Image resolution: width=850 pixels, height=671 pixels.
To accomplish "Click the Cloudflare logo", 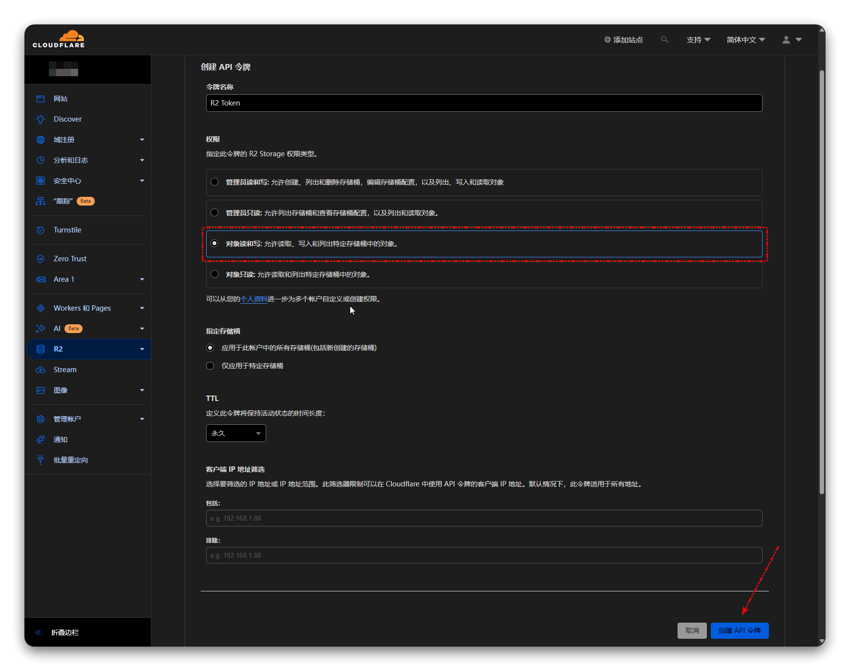I will point(59,39).
